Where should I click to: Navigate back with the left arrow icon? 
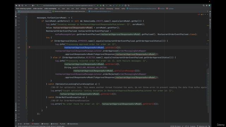26,6
